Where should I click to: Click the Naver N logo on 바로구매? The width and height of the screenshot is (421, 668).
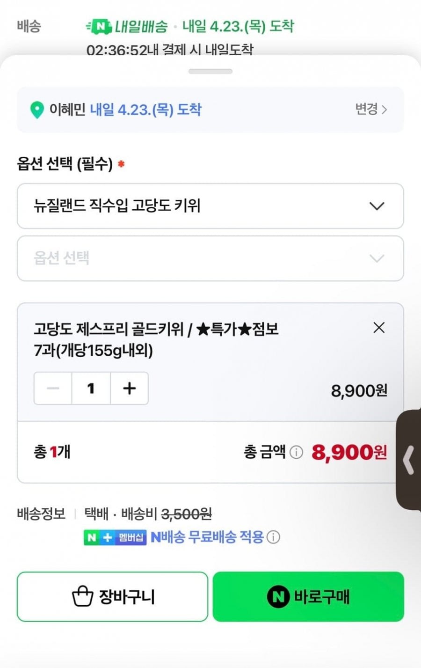(x=278, y=597)
